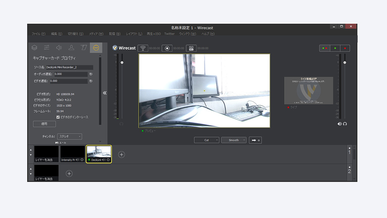
Task: Click the 適用 apply button
Action: [45, 124]
